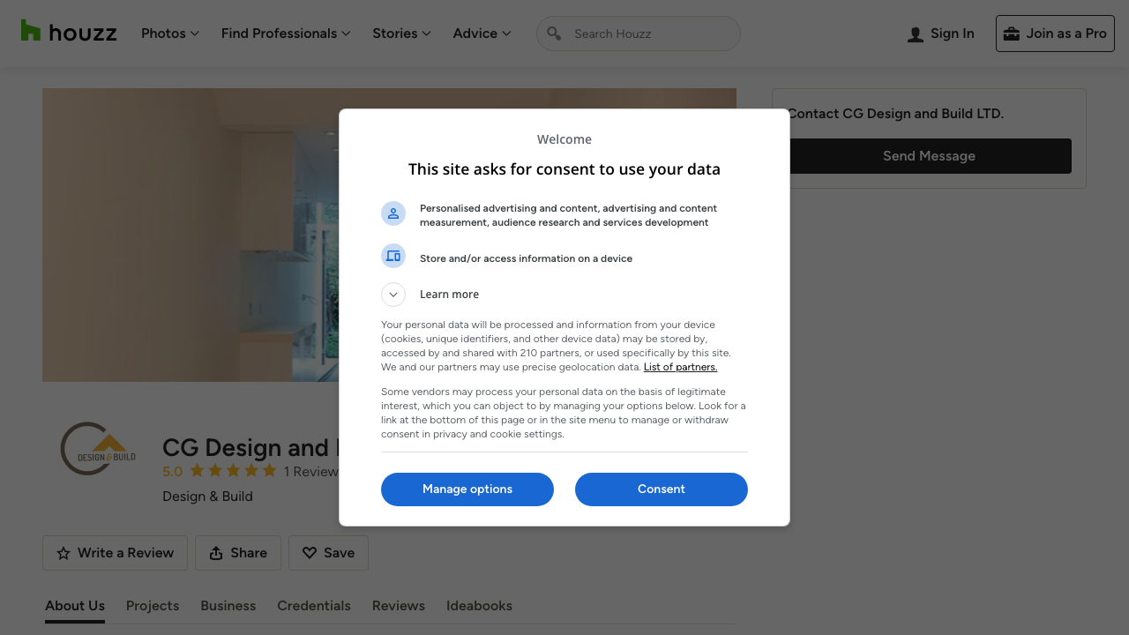Click the briefcase icon on Join as a Pro
This screenshot has height=635, width=1129.
(1012, 34)
